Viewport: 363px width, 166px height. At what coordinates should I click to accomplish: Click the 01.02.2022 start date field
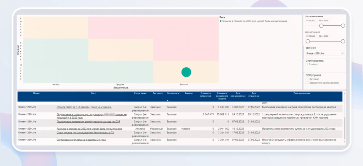pyautogui.click(x=311, y=21)
